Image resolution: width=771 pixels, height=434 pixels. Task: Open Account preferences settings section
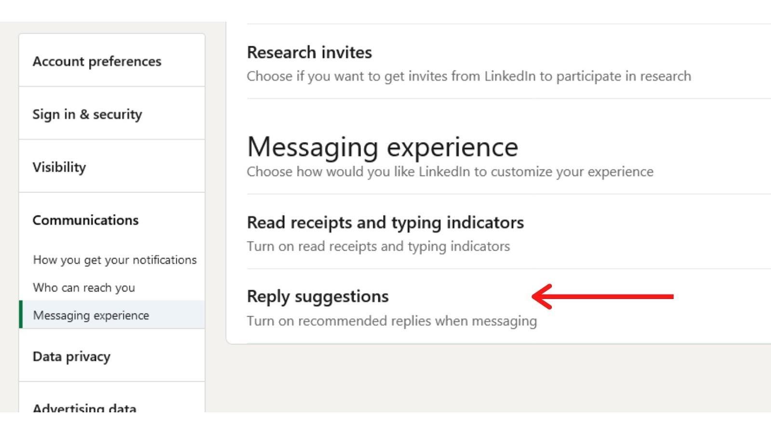point(97,61)
